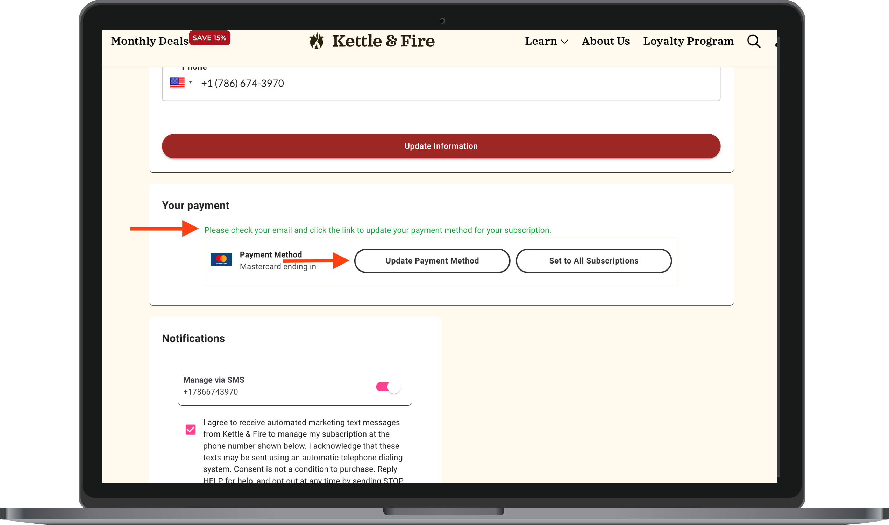The height and width of the screenshot is (525, 889).
Task: Click Set to All Subscriptions button
Action: [593, 261]
